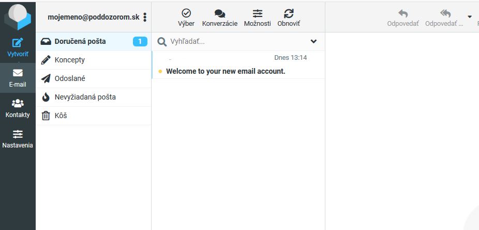
Task: Click the Vyhľadať search field
Action: 233,41
